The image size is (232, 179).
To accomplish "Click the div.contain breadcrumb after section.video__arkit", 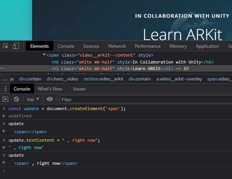I will [140, 79].
